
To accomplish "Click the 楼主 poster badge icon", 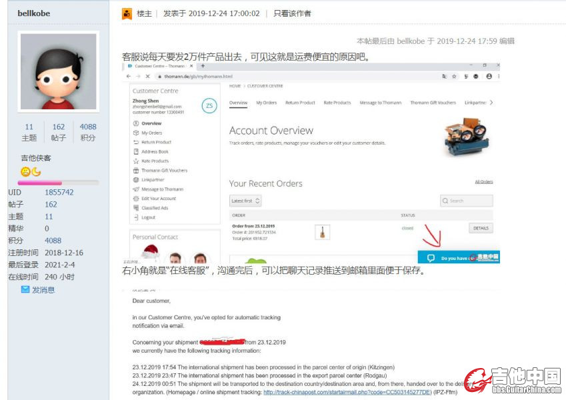I will (127, 13).
